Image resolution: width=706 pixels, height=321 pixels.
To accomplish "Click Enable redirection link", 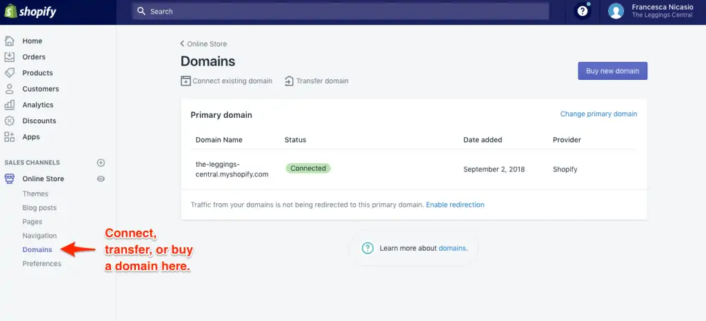I will 455,205.
